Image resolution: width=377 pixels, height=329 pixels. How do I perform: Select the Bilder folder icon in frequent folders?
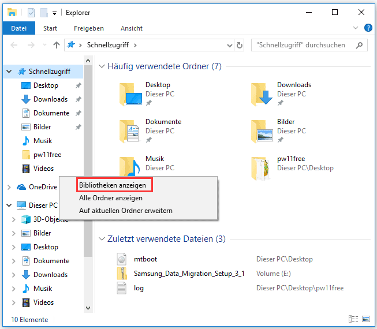tap(262, 131)
